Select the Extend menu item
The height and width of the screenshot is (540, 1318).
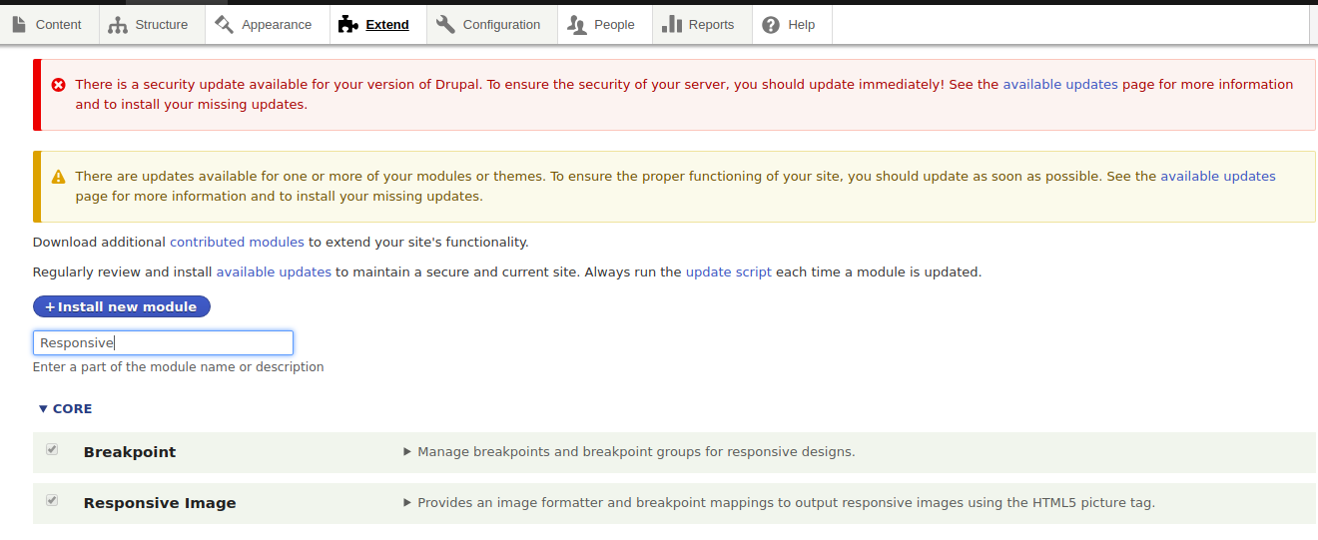378,25
